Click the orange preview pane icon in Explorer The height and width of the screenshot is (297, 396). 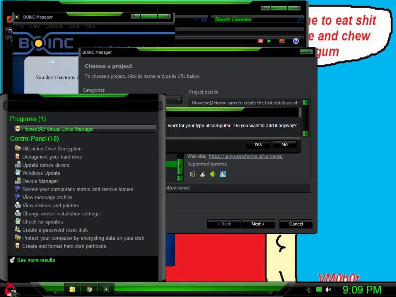[282, 41]
